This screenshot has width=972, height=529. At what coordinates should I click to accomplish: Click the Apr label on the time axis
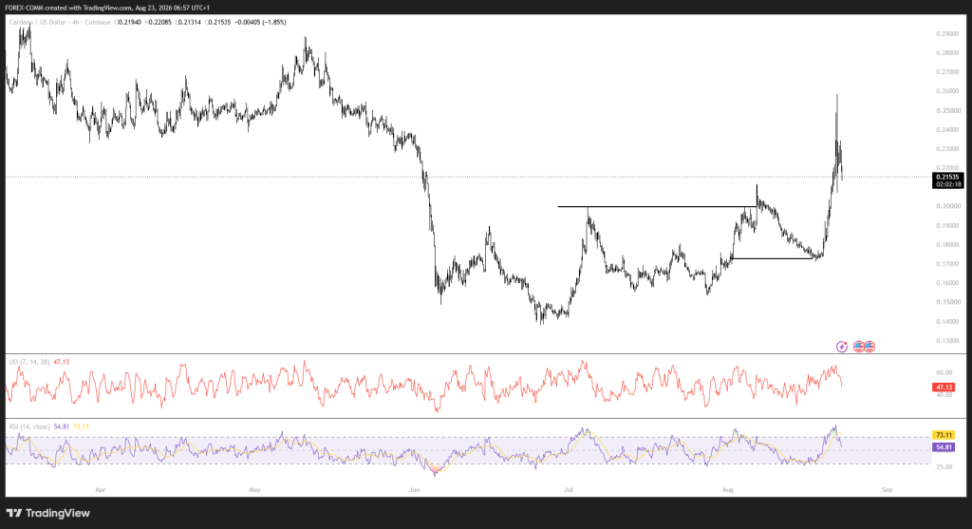tap(101, 489)
